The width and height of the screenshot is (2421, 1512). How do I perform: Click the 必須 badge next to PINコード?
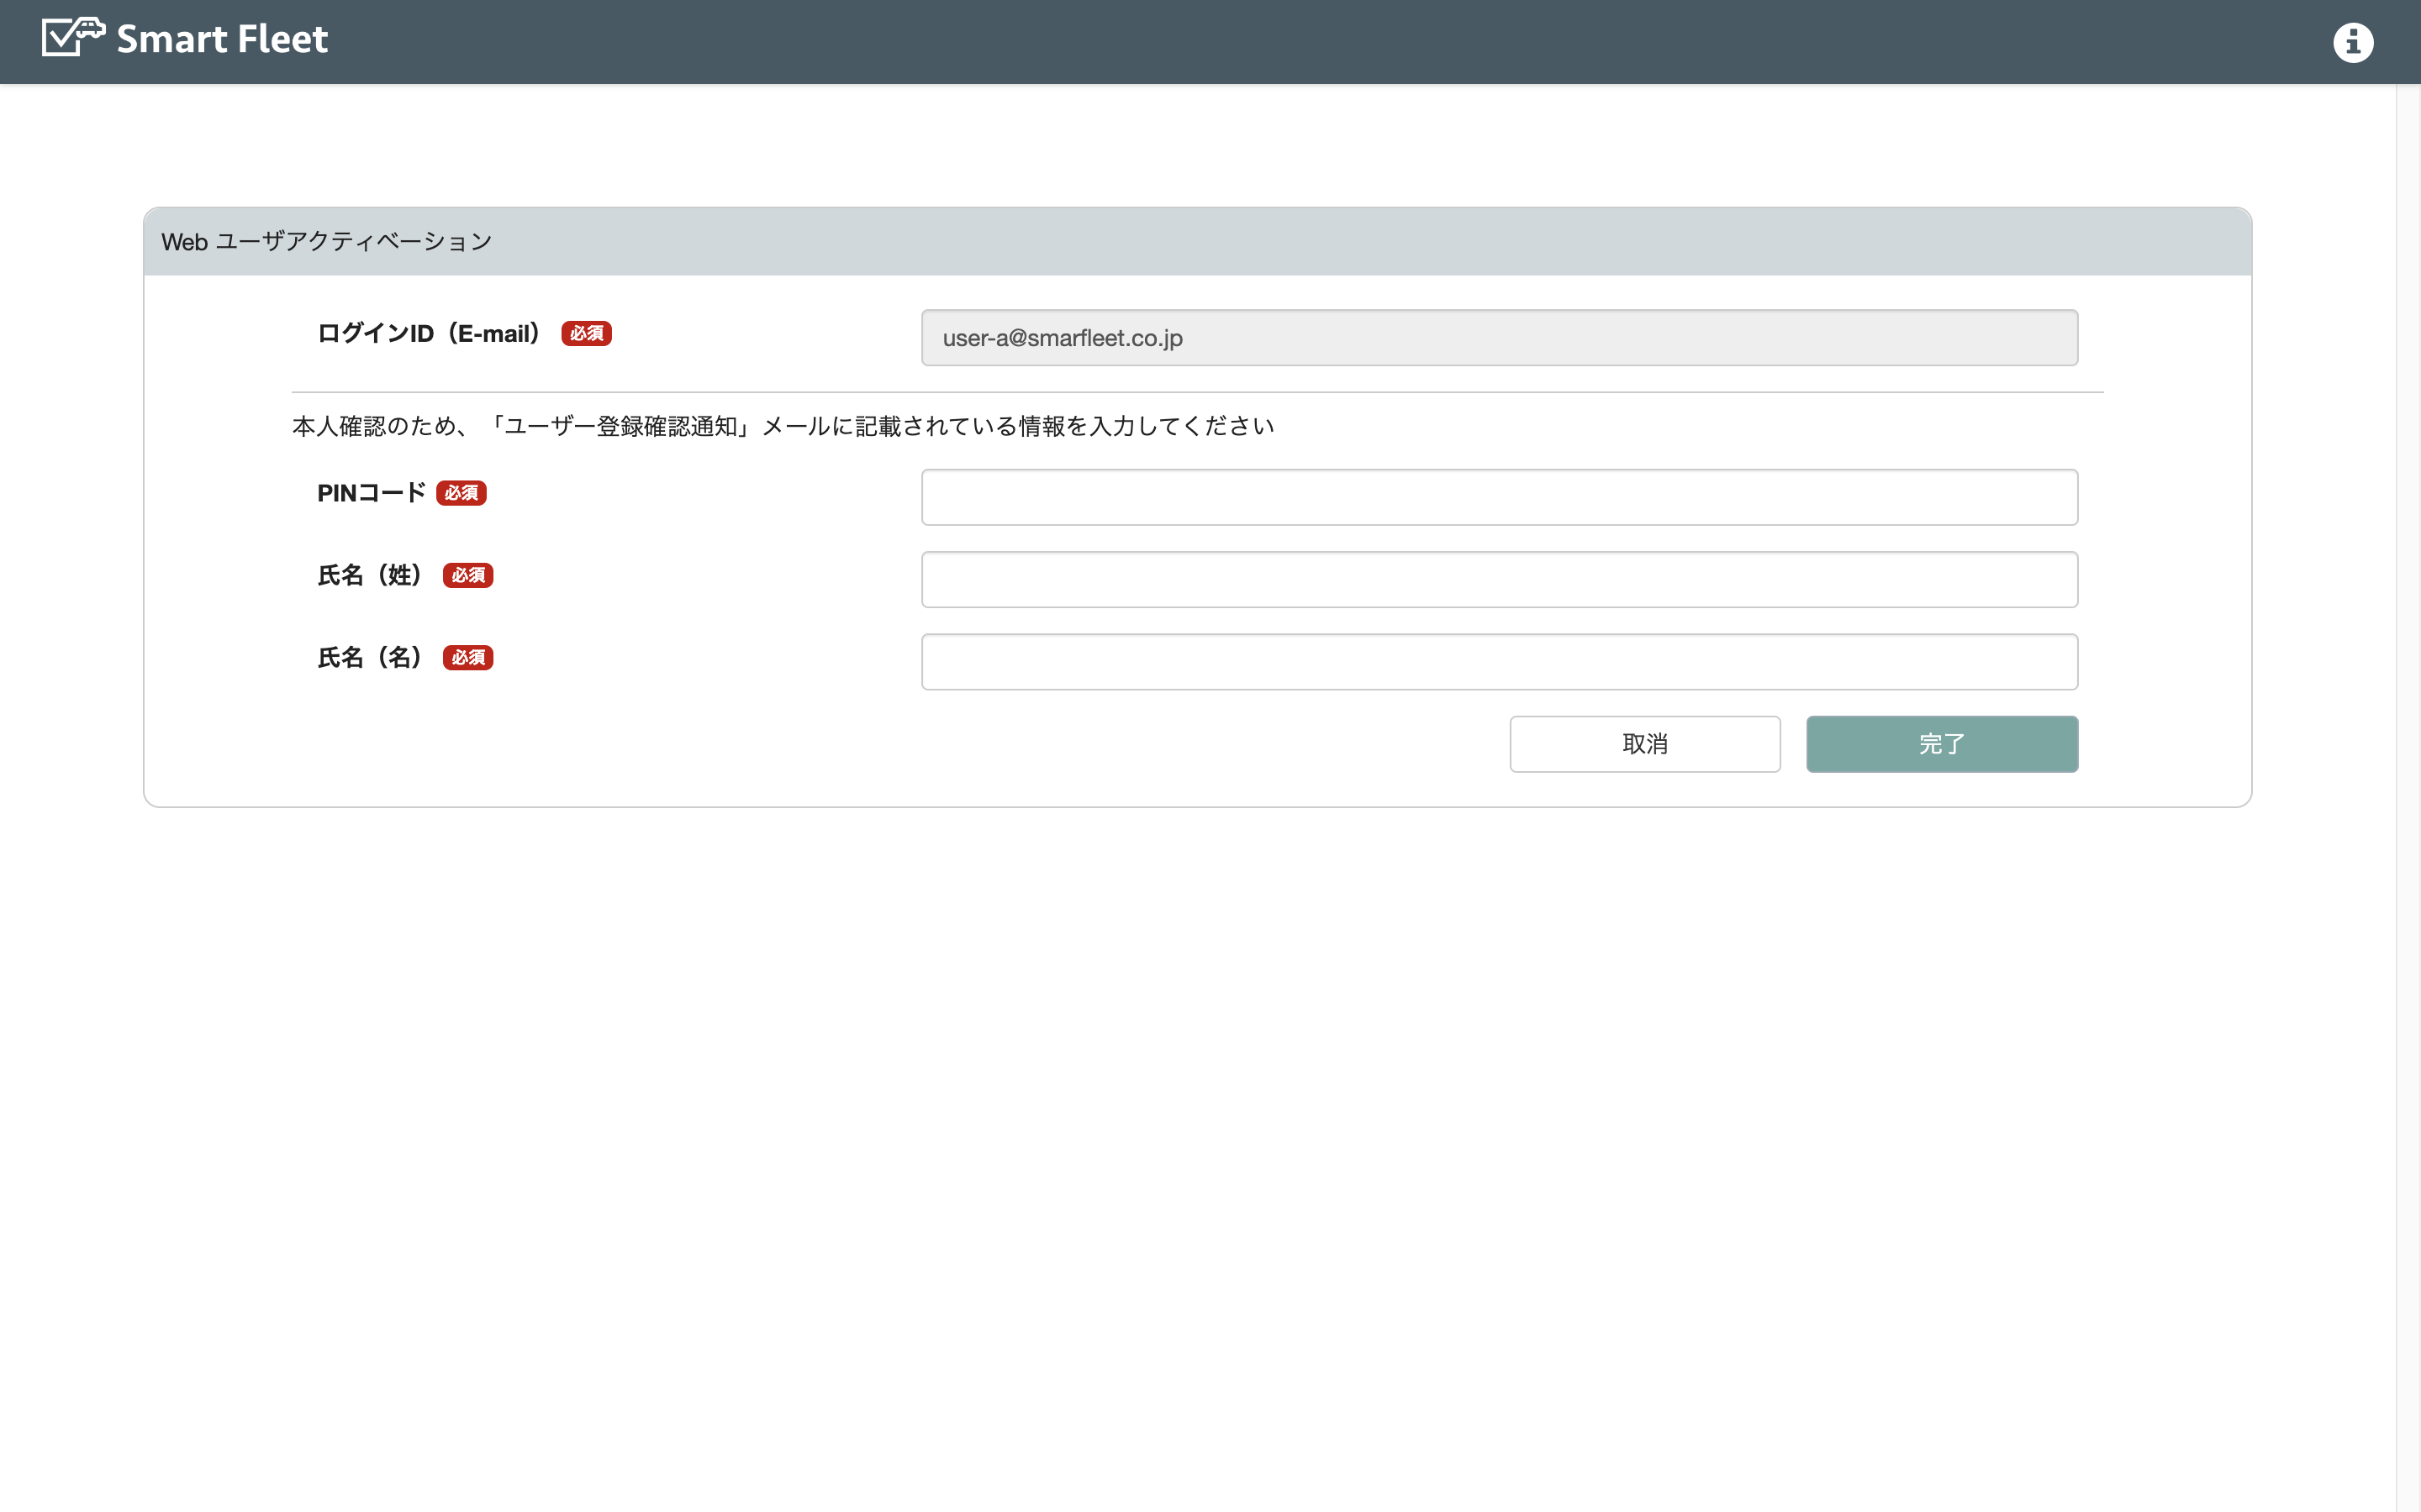[462, 493]
